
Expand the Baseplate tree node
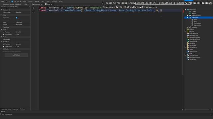pyautogui.click(x=188, y=27)
